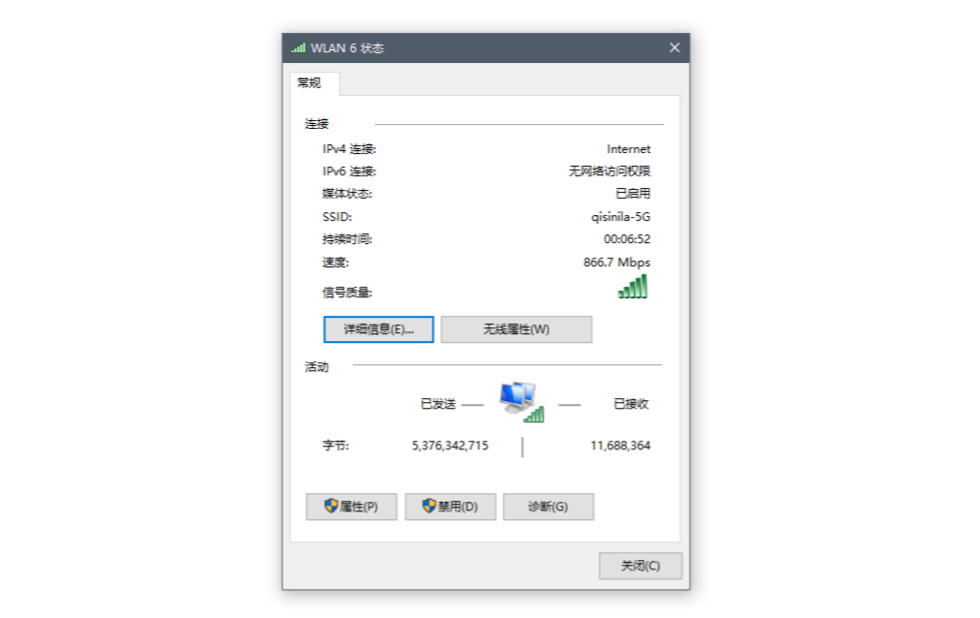This screenshot has width=980, height=618.
Task: Click the signal quality bars icon
Action: click(x=633, y=286)
